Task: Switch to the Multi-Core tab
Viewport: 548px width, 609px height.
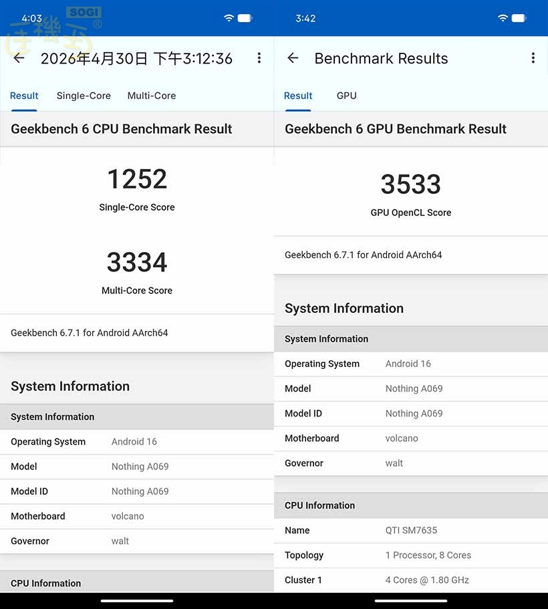Action: tap(152, 96)
